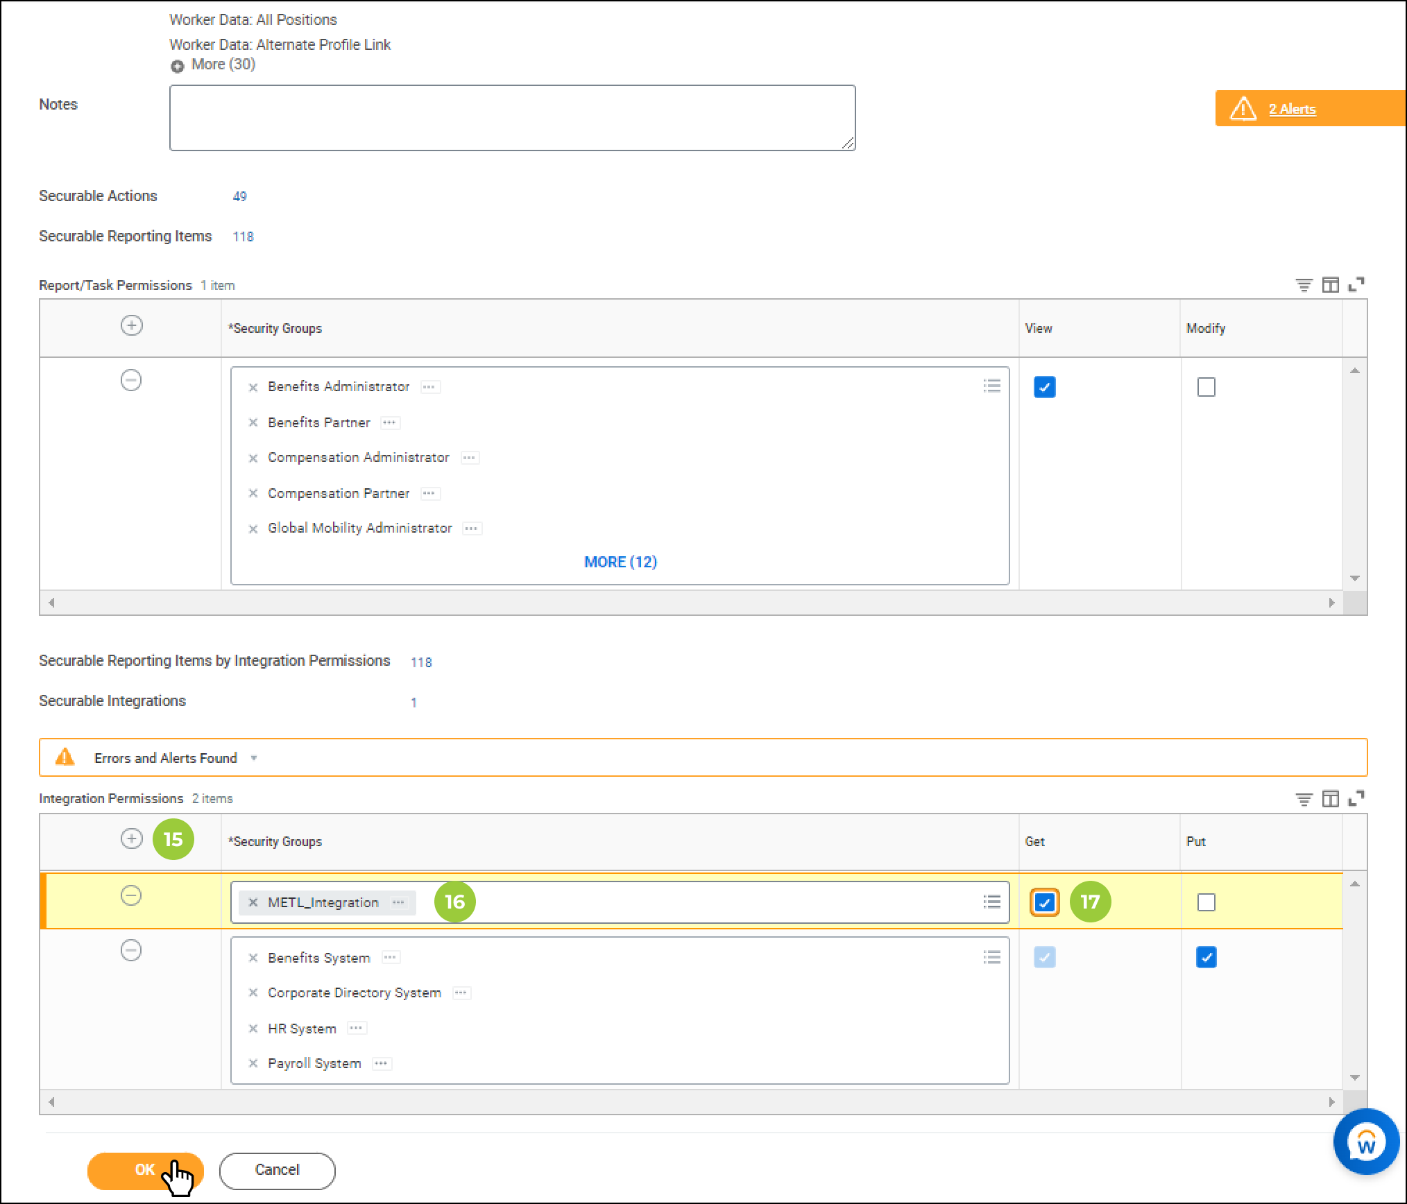Open prompt list for Report/Task security groups
This screenshot has height=1204, width=1407.
point(991,386)
